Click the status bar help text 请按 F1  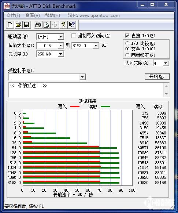(x=36, y=206)
